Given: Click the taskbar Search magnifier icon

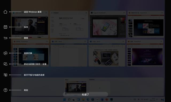Looking at the screenshot, I should tap(69, 99).
